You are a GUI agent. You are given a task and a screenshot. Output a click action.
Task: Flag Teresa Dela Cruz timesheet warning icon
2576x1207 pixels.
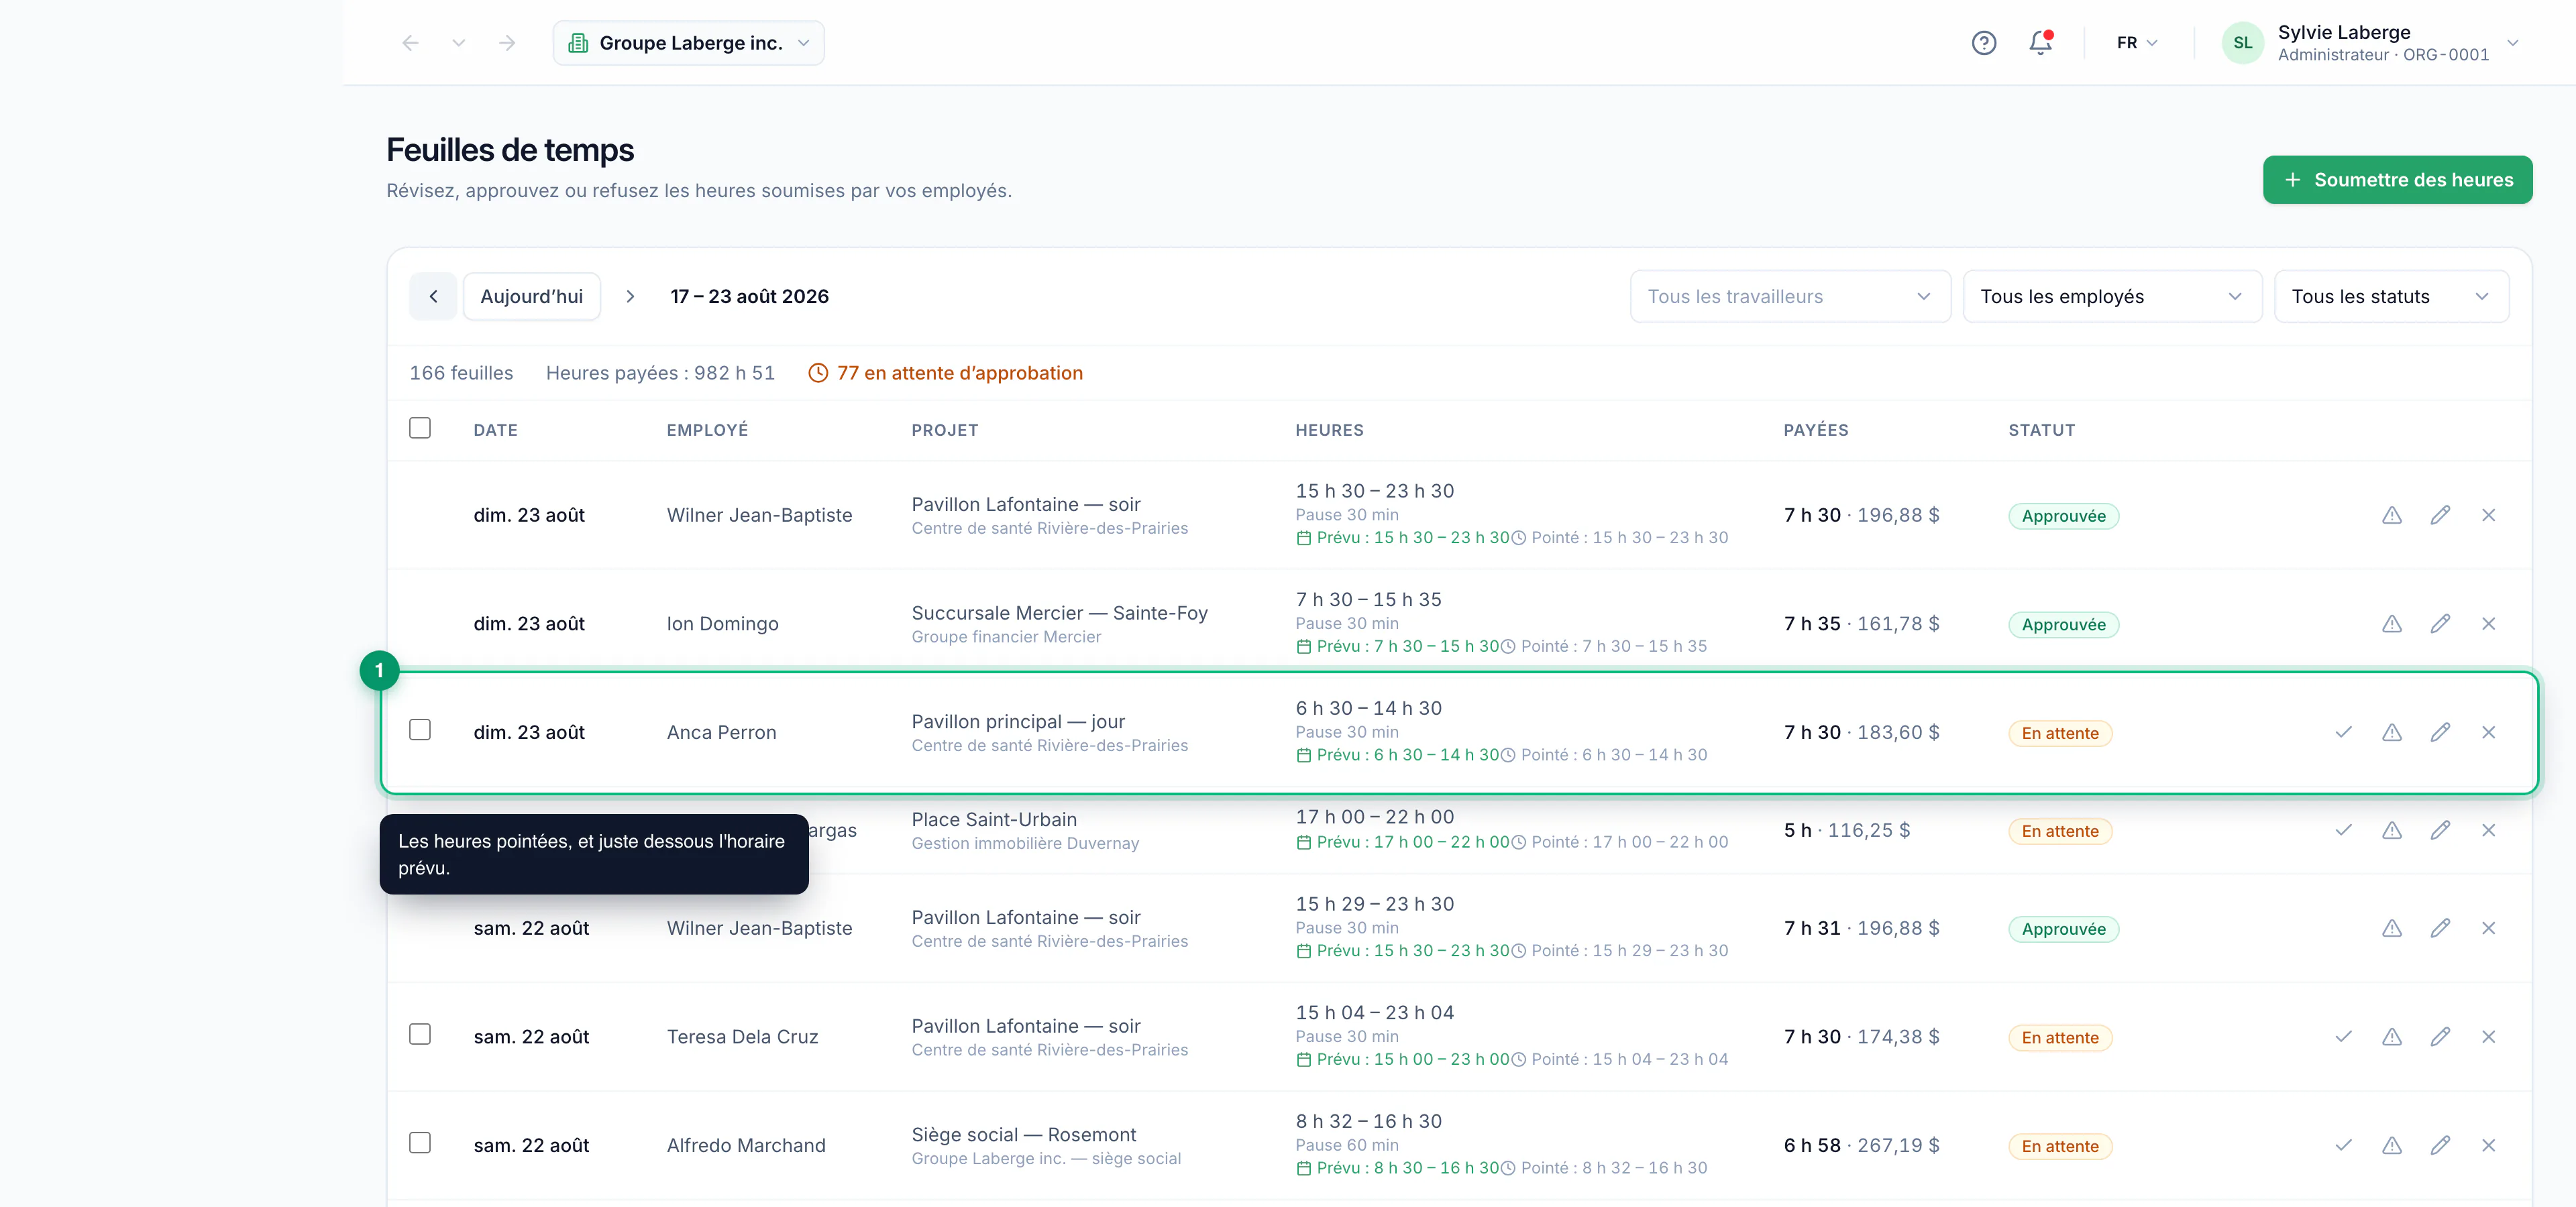click(x=2391, y=1037)
